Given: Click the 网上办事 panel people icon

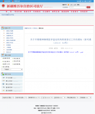Looking at the screenshot, I should coord(3,55).
